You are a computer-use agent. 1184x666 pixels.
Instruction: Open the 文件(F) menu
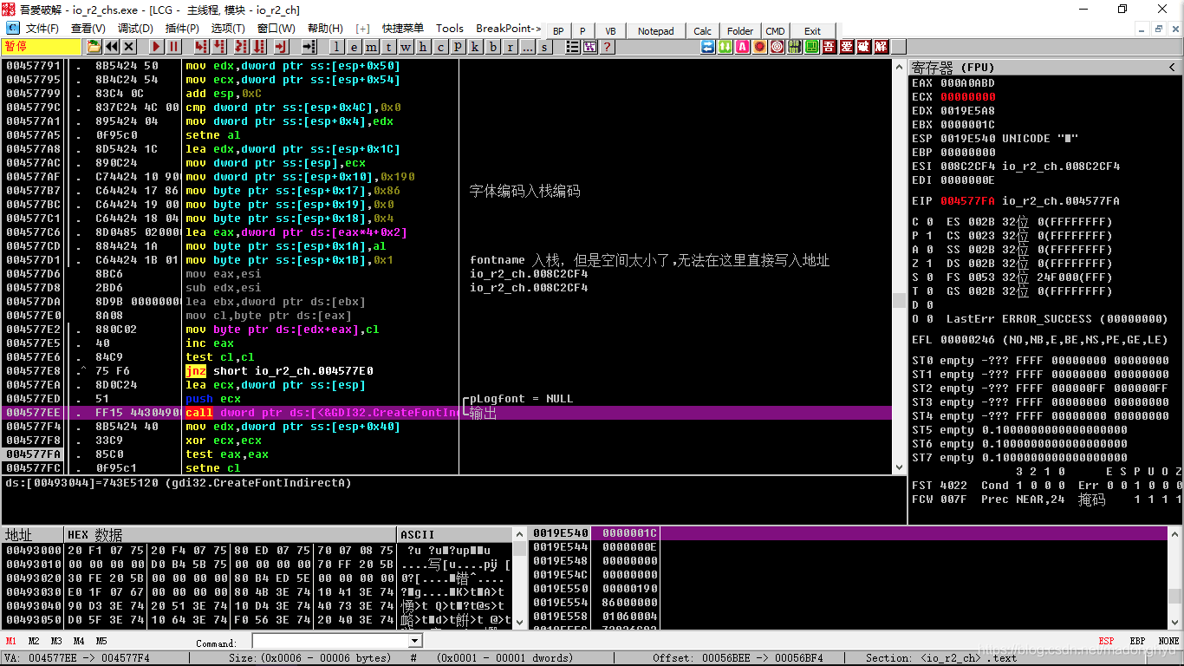41,29
